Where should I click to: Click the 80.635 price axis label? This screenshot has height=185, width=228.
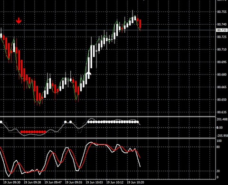(x=222, y=112)
